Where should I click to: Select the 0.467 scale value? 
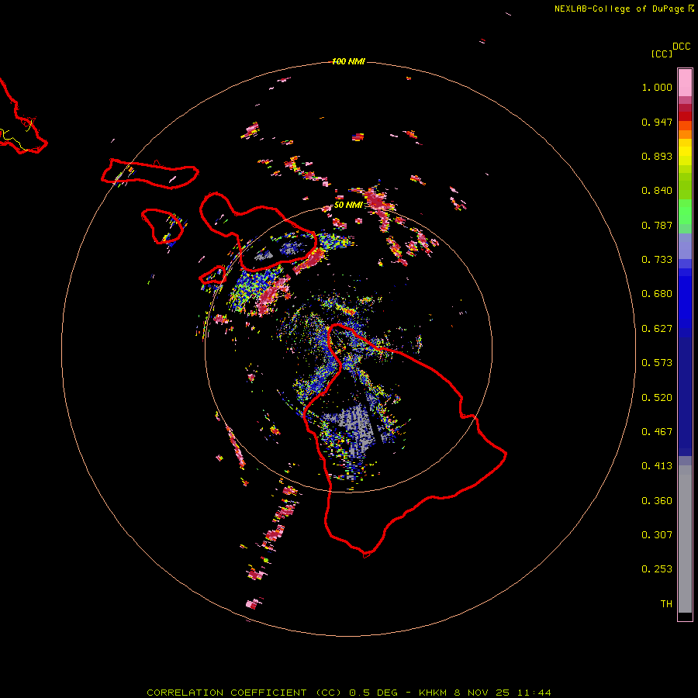click(657, 432)
